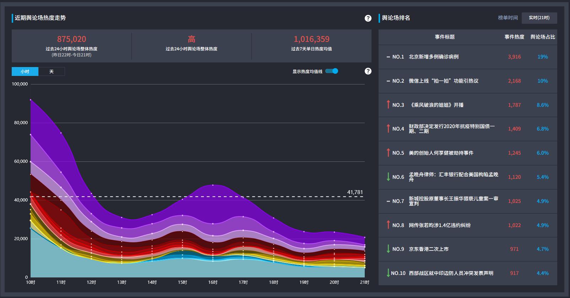
Task: Click the 875,020 overall heat value
Action: tap(72, 39)
